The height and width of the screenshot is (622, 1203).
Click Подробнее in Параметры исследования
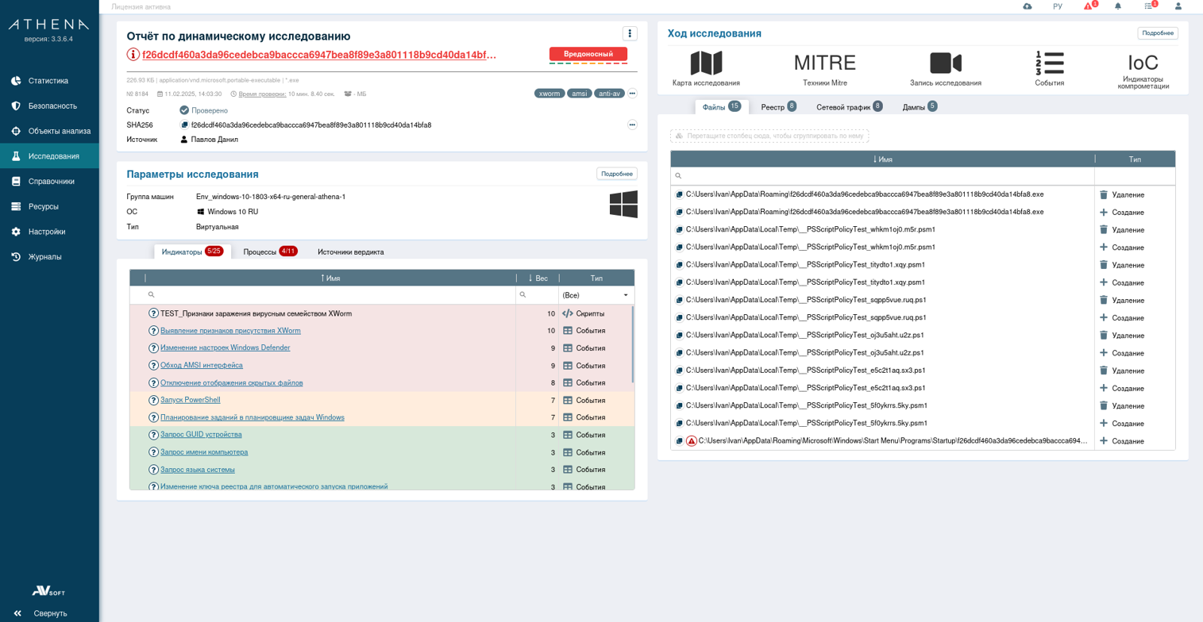coord(616,174)
